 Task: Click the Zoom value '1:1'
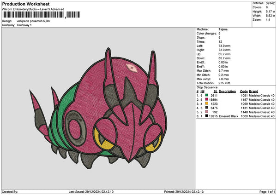[x=268, y=20]
